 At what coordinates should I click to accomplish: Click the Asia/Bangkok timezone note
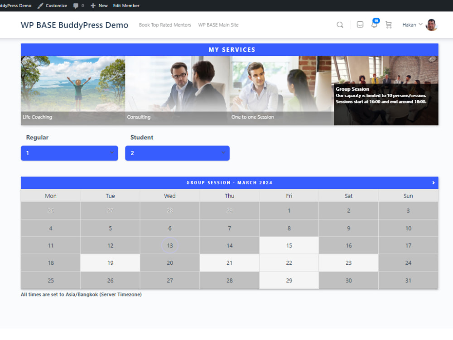point(81,294)
